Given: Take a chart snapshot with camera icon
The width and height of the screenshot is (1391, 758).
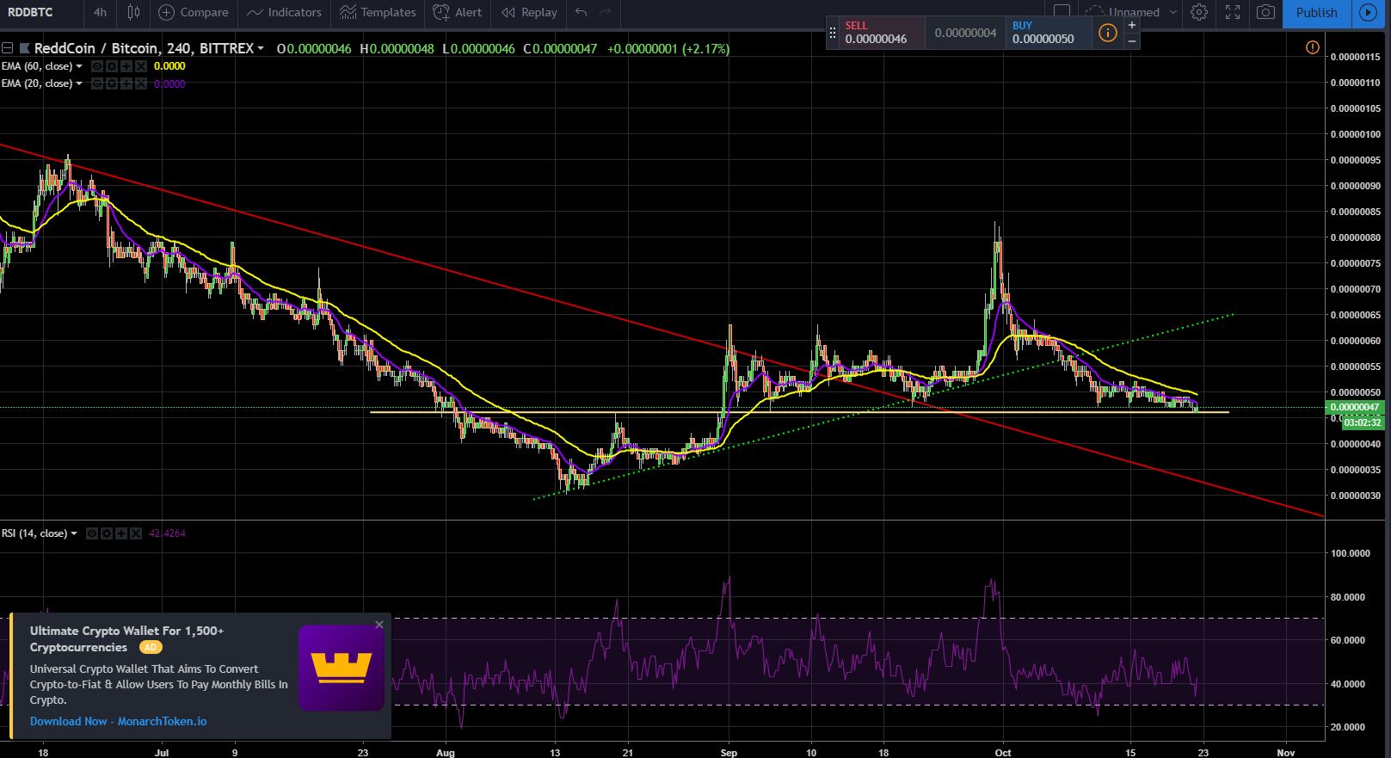Looking at the screenshot, I should point(1265,12).
